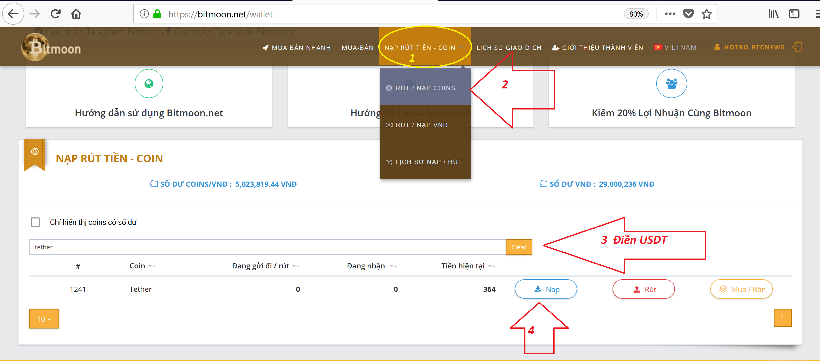Image resolution: width=820 pixels, height=361 pixels.
Task: Select RÚT / NẠP VND submenu item
Action: point(426,125)
